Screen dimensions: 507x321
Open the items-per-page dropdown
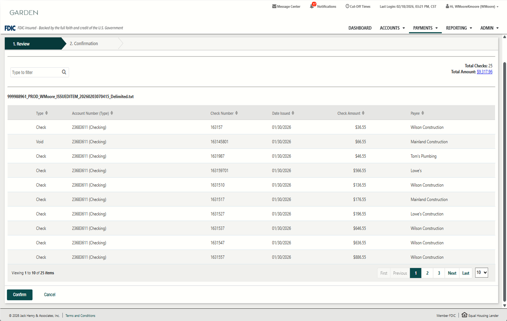pyautogui.click(x=481, y=273)
